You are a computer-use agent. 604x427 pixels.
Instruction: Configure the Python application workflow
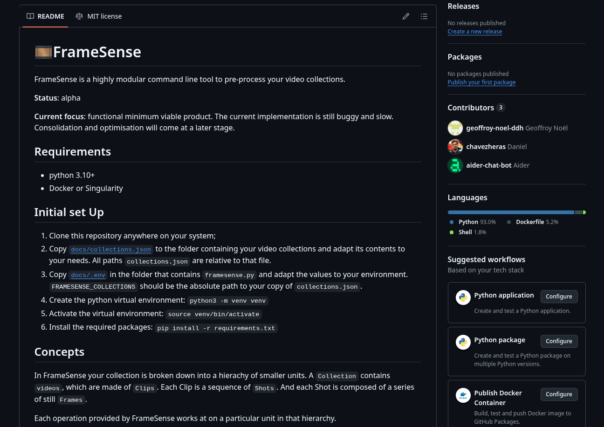559,297
